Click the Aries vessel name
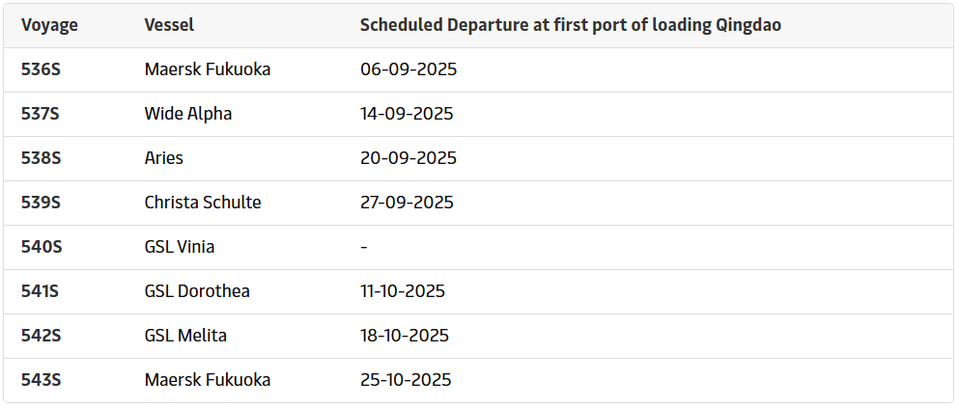This screenshot has height=408, width=959. click(164, 158)
